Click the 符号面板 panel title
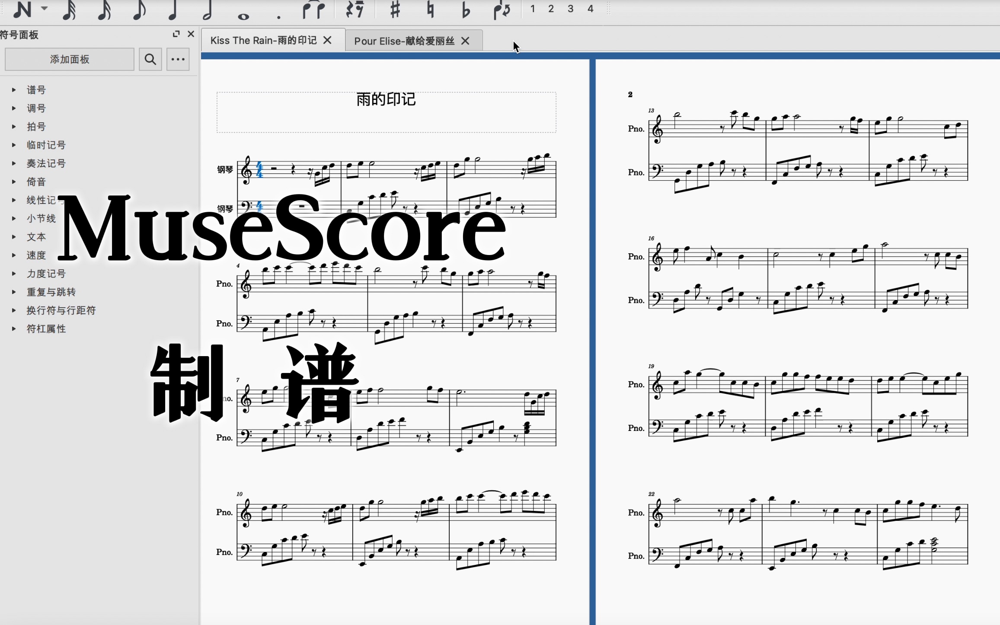1000x625 pixels. 19,35
